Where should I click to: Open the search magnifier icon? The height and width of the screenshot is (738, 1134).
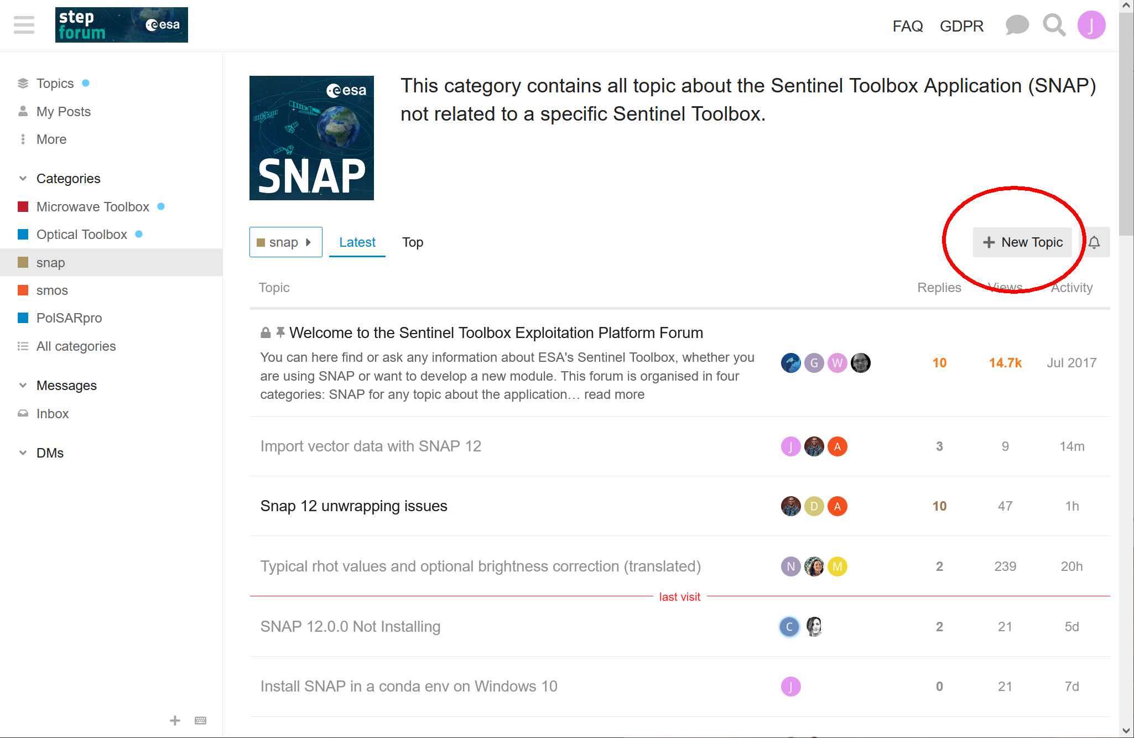click(1054, 25)
